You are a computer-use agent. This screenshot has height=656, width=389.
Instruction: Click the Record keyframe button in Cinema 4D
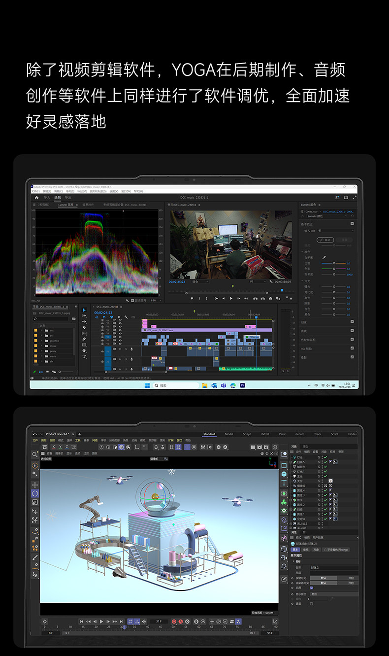point(174,621)
